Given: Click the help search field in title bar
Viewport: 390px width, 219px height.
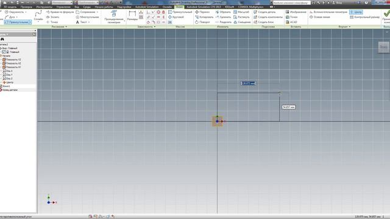Looking at the screenshot, I should pyautogui.click(x=292, y=2).
